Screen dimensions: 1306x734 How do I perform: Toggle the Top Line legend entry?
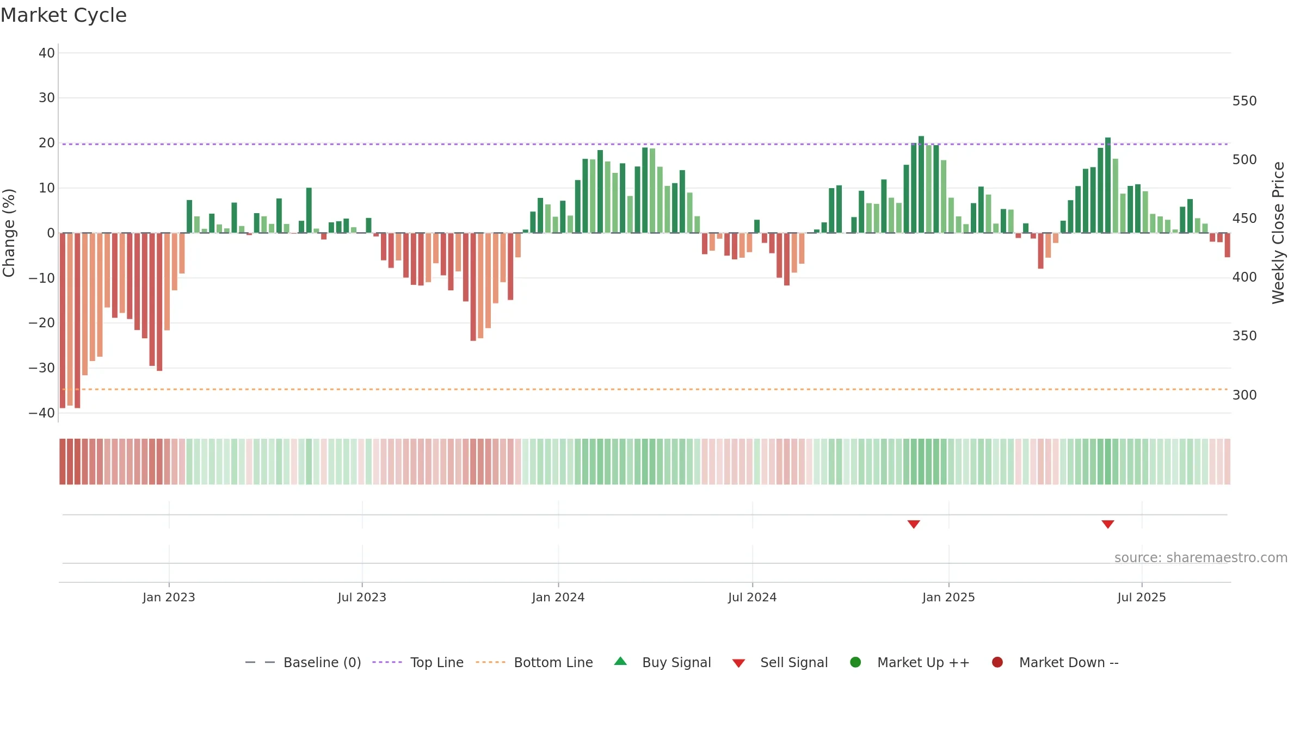(x=418, y=662)
